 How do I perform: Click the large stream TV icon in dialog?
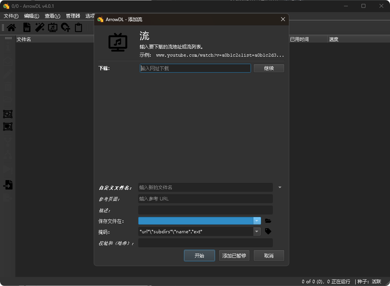(x=118, y=42)
